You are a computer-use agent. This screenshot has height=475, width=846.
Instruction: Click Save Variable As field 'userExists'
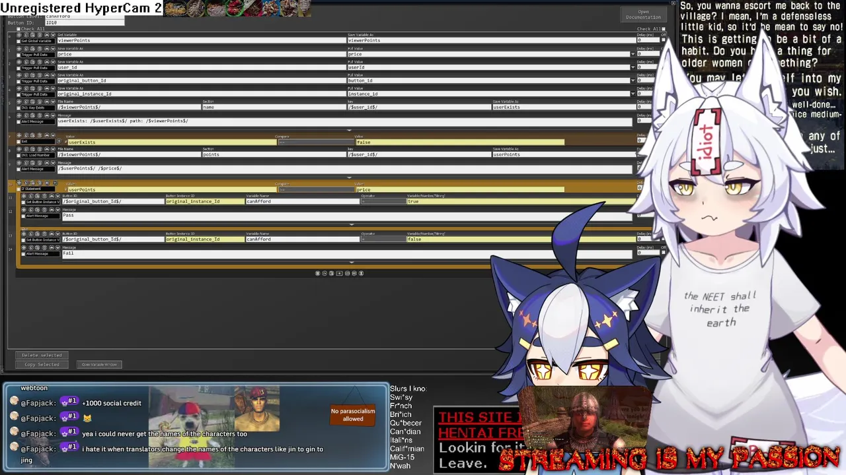click(x=562, y=107)
